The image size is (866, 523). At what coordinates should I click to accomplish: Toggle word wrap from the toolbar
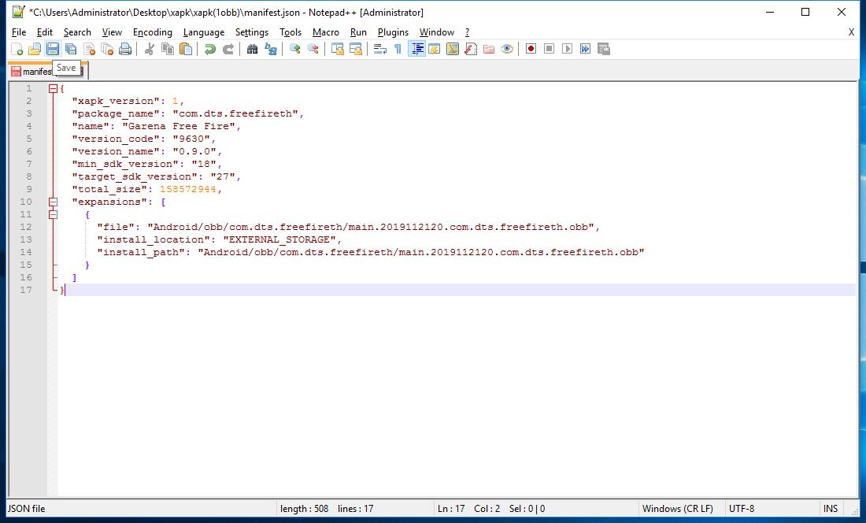[381, 48]
